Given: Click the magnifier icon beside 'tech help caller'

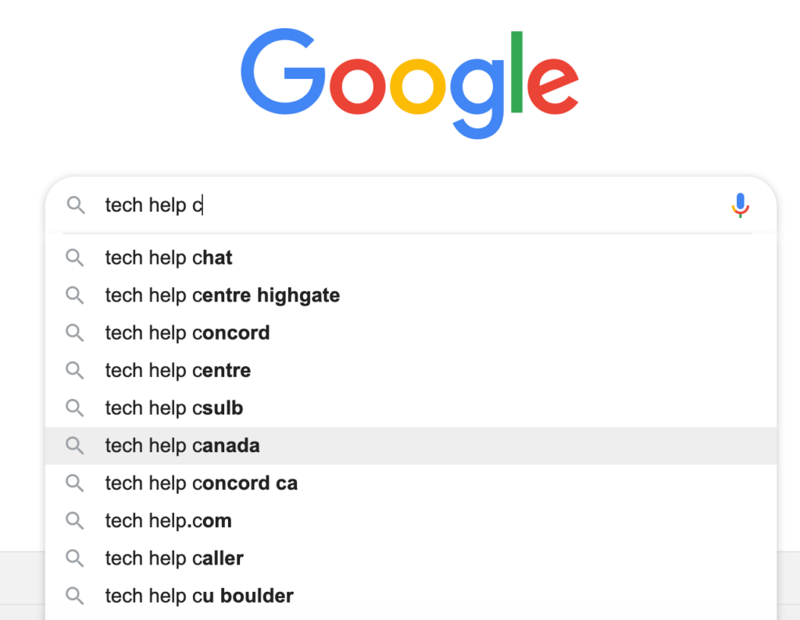Looking at the screenshot, I should [75, 558].
